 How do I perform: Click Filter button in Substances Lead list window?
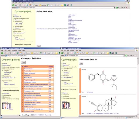[x=81, y=63]
